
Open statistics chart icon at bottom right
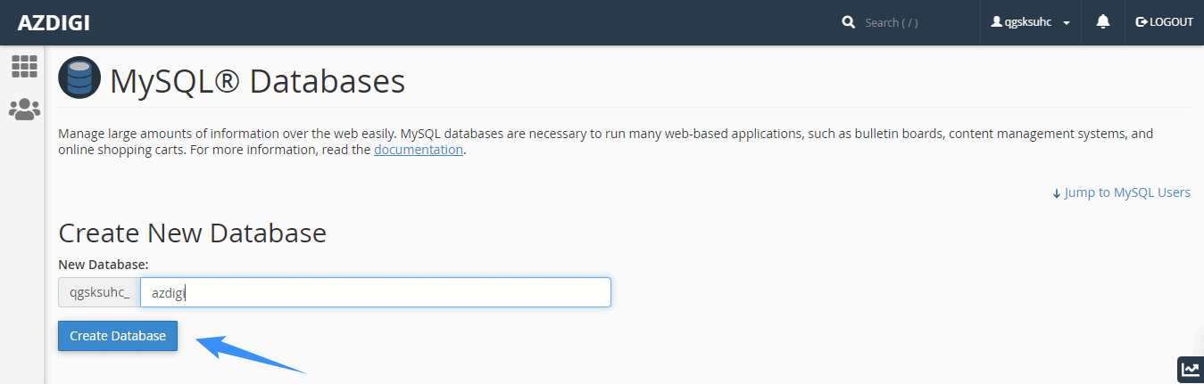coord(1191,370)
